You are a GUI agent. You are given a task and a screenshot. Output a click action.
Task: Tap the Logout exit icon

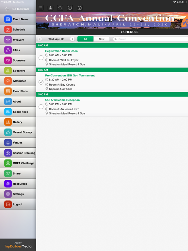click(x=8, y=204)
